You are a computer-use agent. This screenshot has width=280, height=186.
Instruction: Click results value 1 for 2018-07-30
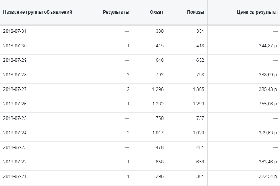pos(128,46)
